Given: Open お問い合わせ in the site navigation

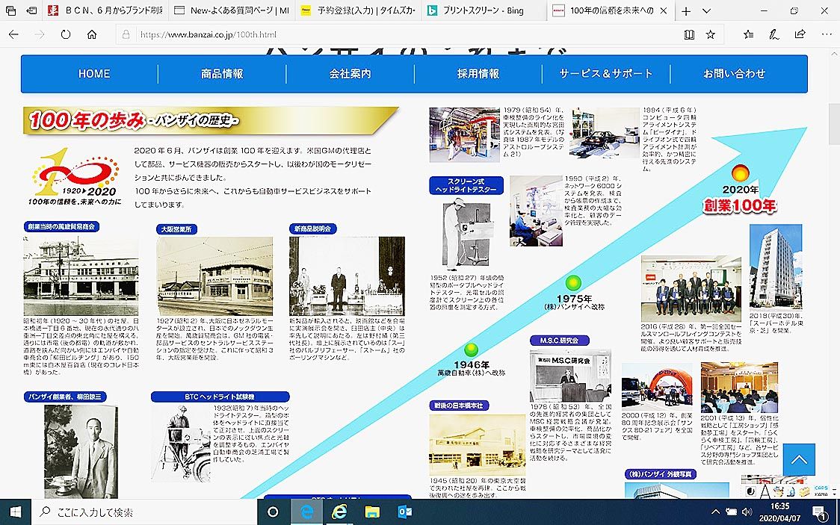Looking at the screenshot, I should tap(734, 74).
